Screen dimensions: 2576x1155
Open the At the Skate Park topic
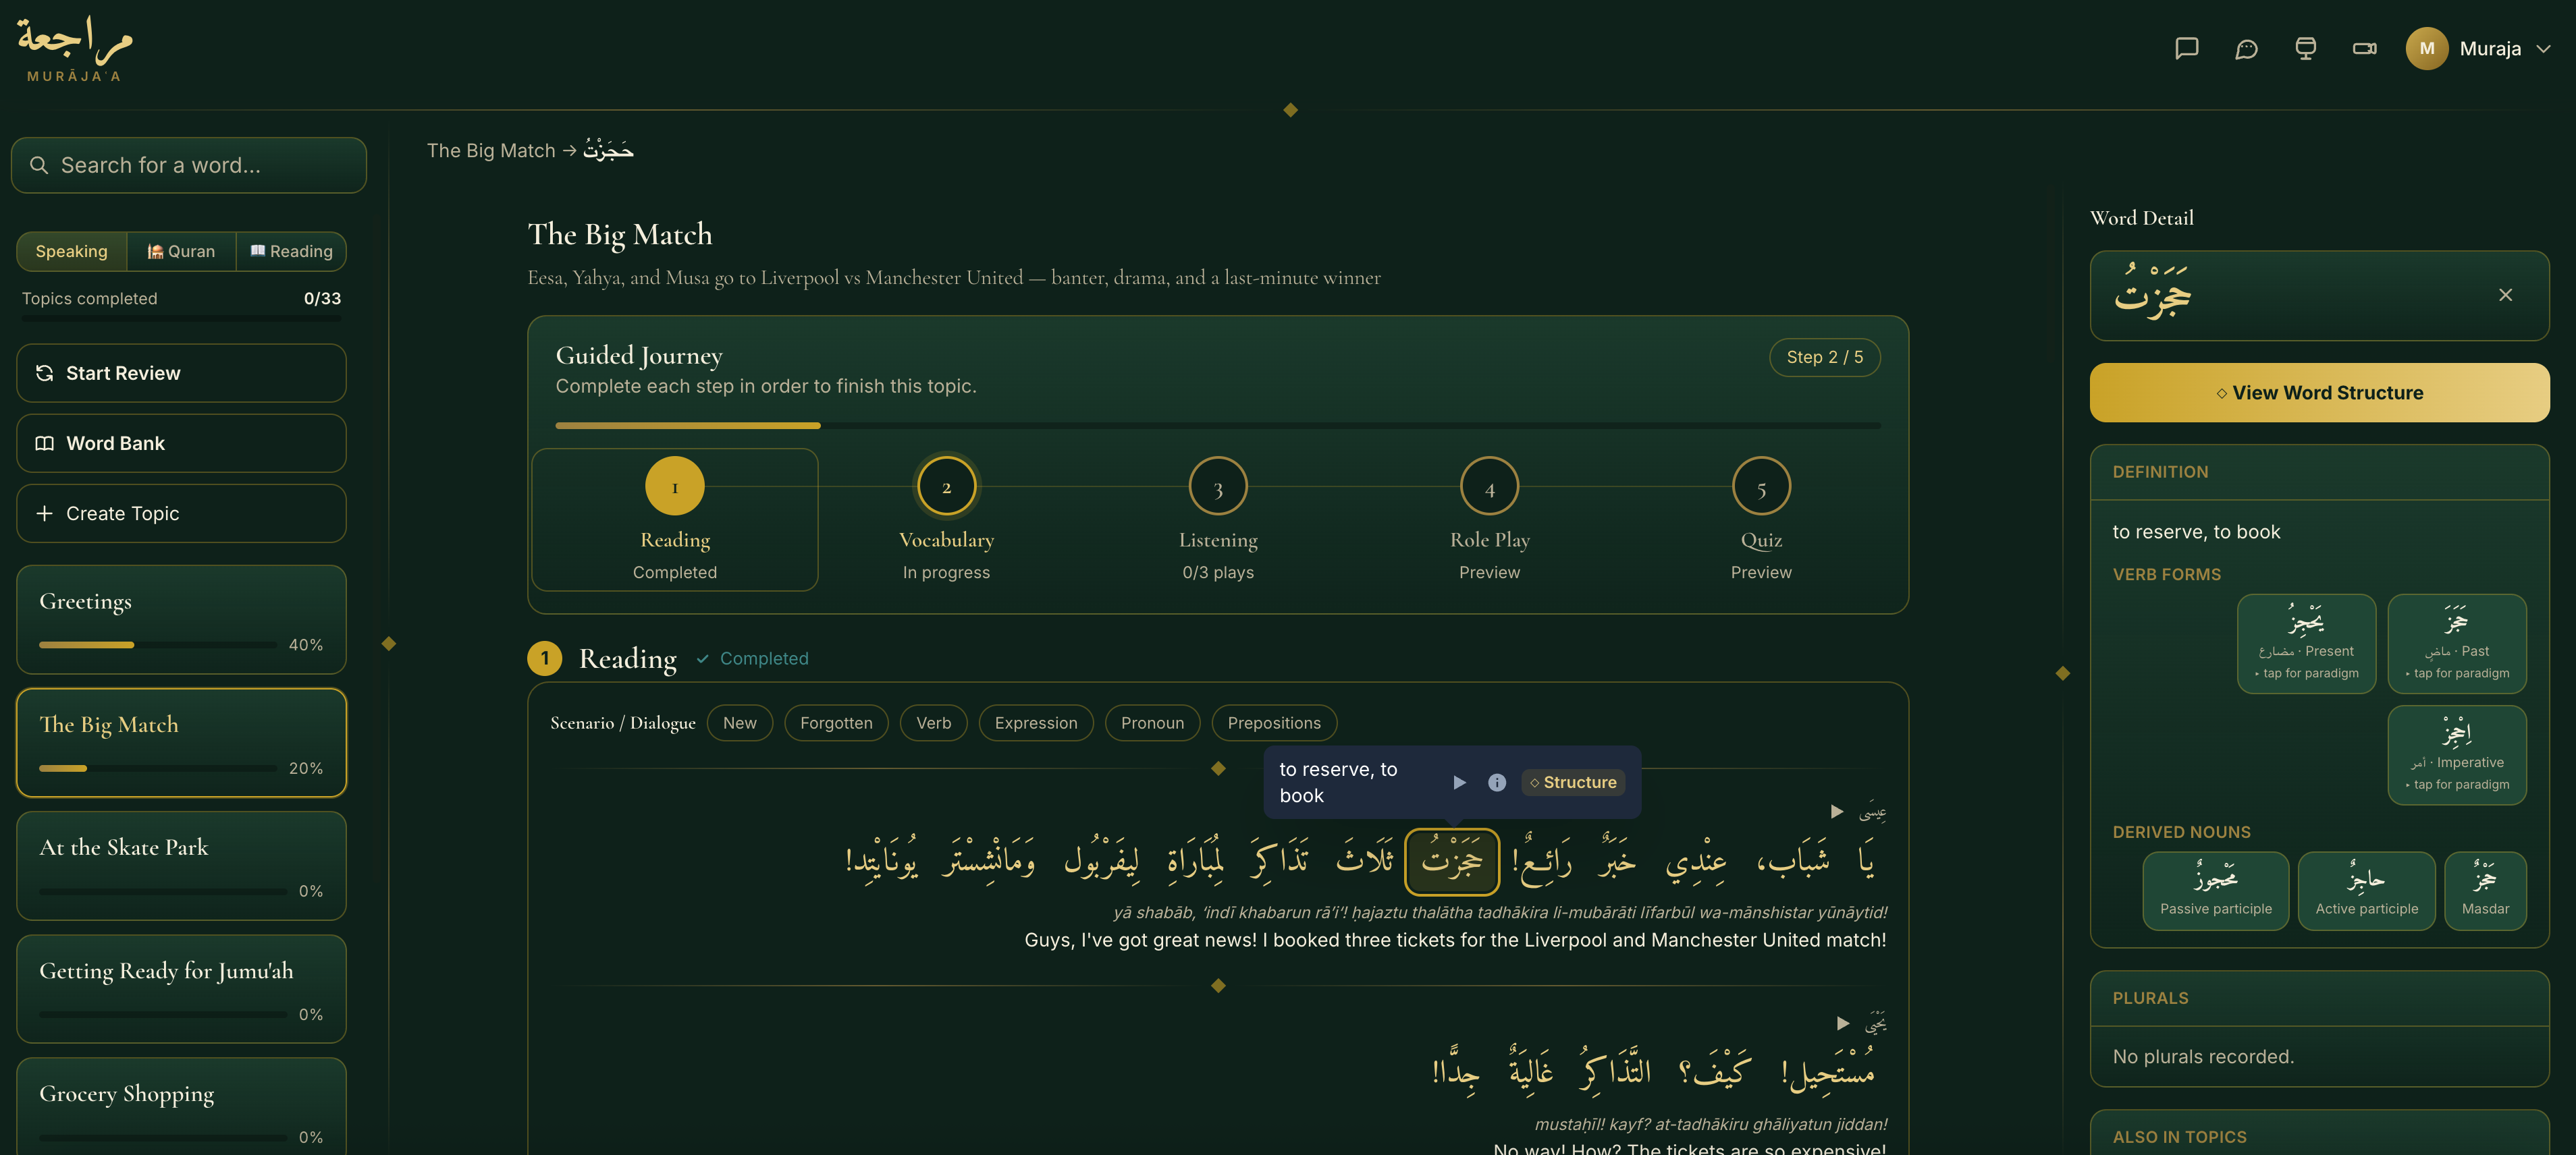[181, 866]
